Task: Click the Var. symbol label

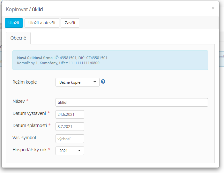Action: (x=24, y=138)
